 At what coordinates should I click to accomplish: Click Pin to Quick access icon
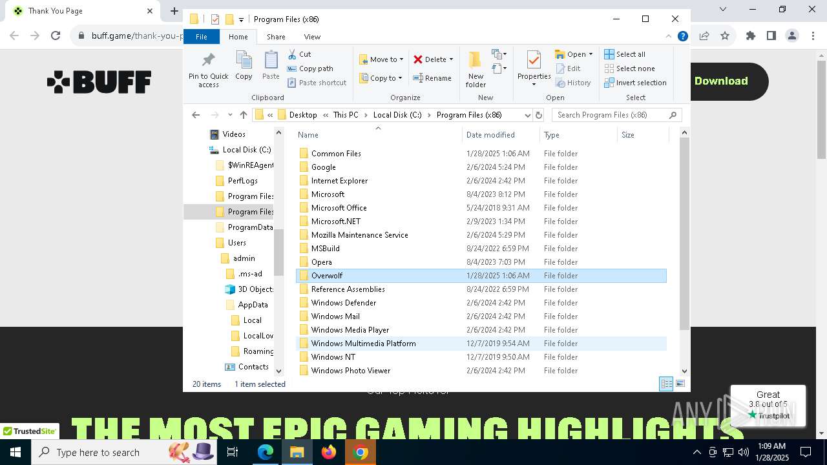click(x=208, y=70)
